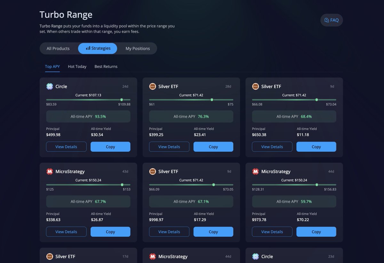384x263 pixels.
Task: View Details for Silver ETF 76.3% strategy
Action: click(x=169, y=147)
